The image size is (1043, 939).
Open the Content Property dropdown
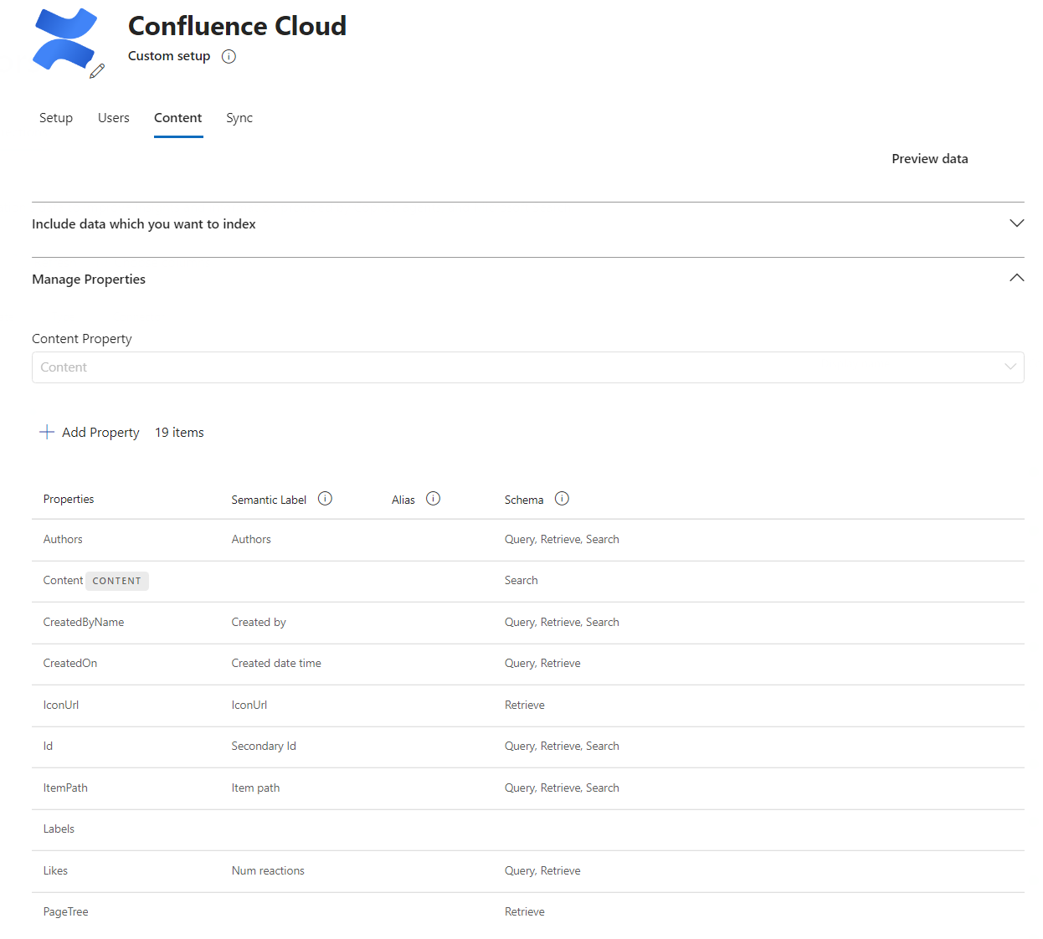527,367
